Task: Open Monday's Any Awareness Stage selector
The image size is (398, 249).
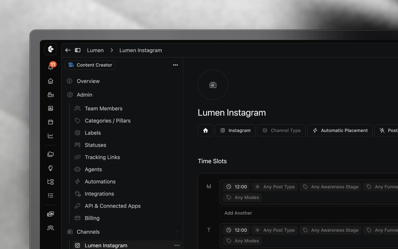Action: [330, 187]
